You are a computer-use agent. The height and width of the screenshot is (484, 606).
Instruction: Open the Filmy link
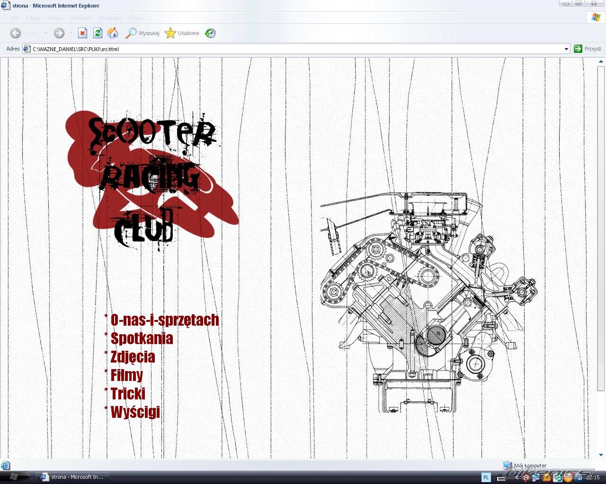126,375
